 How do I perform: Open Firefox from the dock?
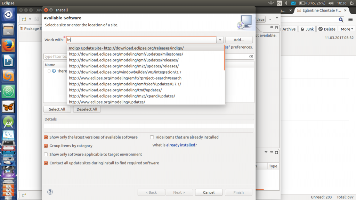(8, 45)
